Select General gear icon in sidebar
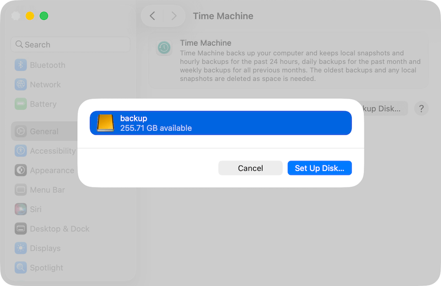Viewport: 441px width, 286px height. (20, 131)
